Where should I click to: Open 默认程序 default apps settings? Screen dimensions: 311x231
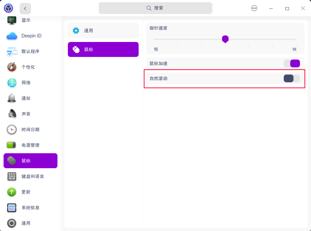(30, 51)
